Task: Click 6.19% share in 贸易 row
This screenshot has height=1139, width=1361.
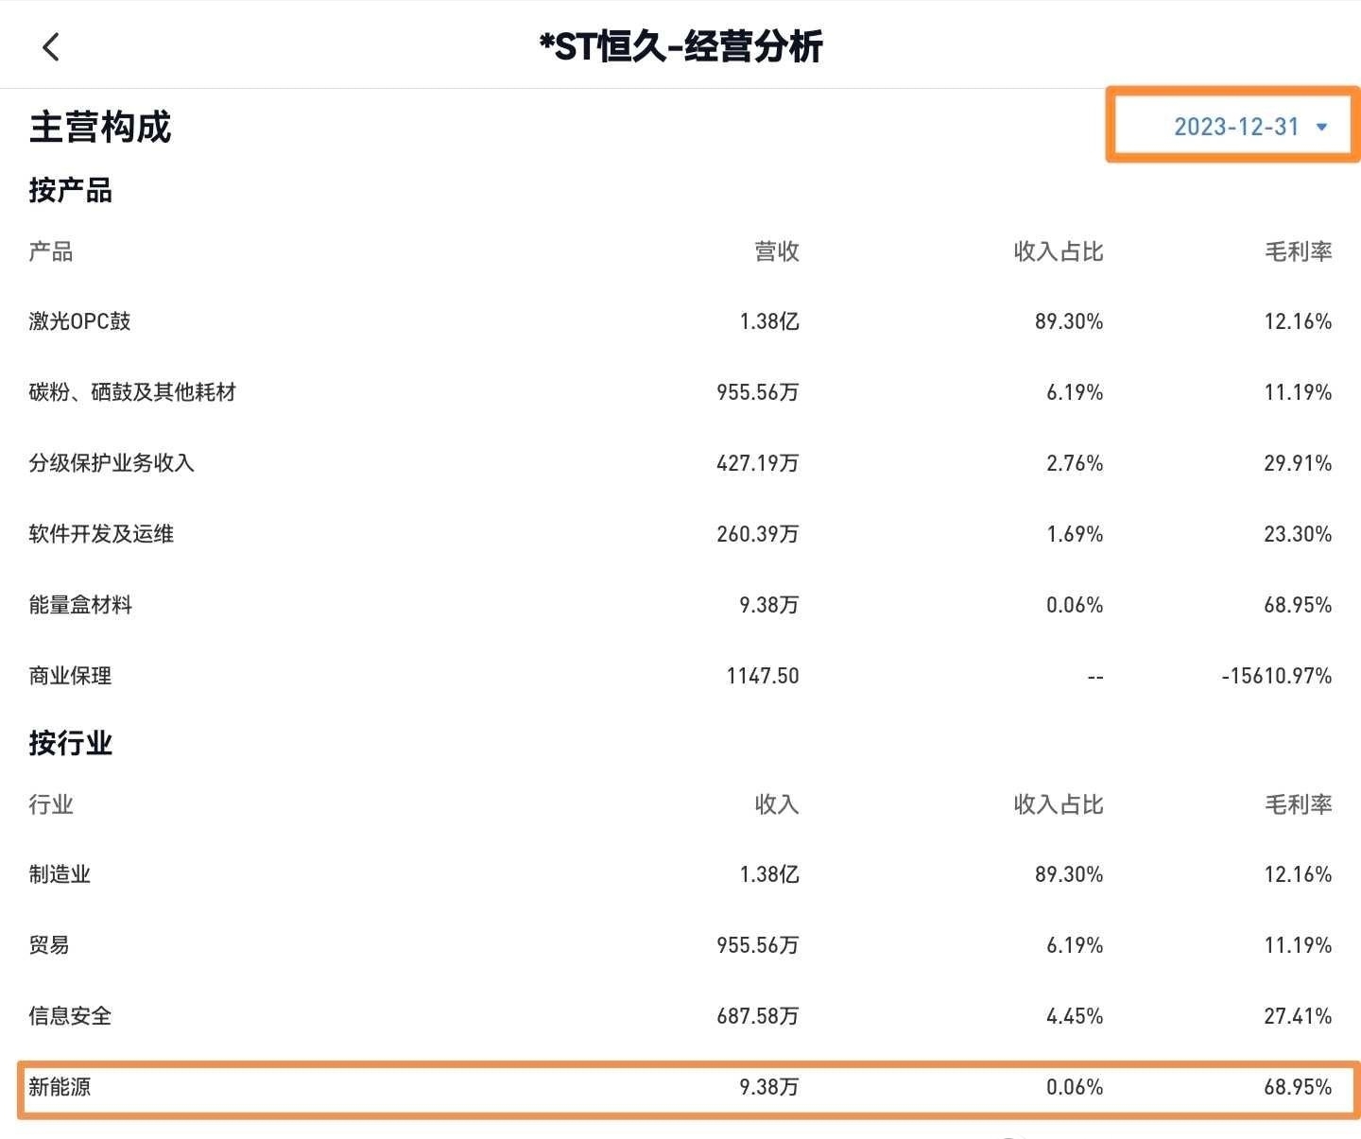Action: (1075, 945)
